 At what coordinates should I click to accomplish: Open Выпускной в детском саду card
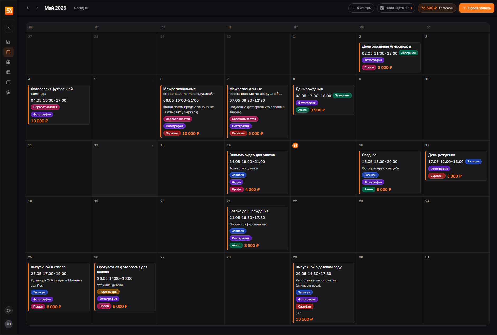(324, 293)
